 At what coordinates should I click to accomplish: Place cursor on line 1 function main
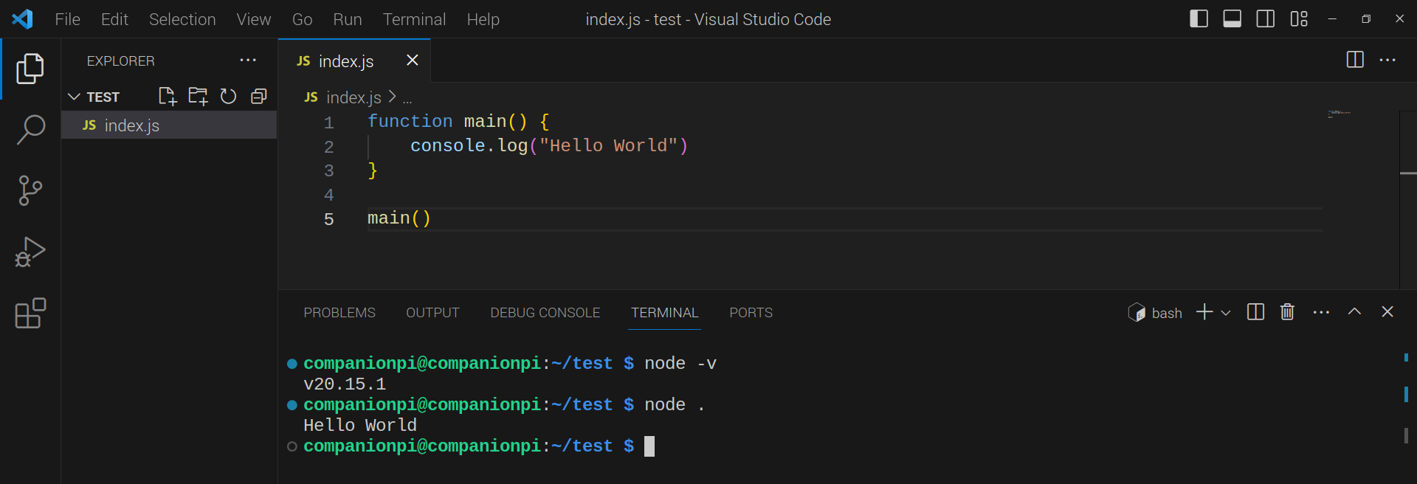pos(458,121)
